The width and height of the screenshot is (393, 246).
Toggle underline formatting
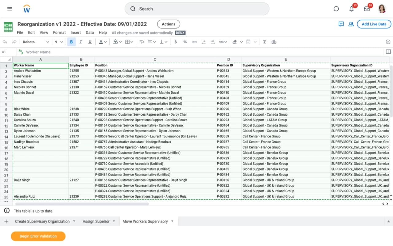(x=90, y=42)
